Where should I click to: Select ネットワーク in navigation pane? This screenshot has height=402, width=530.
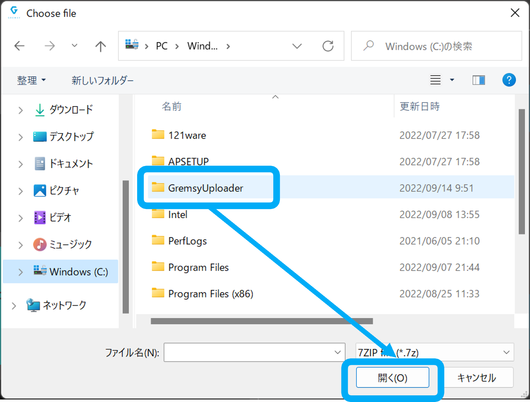click(x=56, y=305)
